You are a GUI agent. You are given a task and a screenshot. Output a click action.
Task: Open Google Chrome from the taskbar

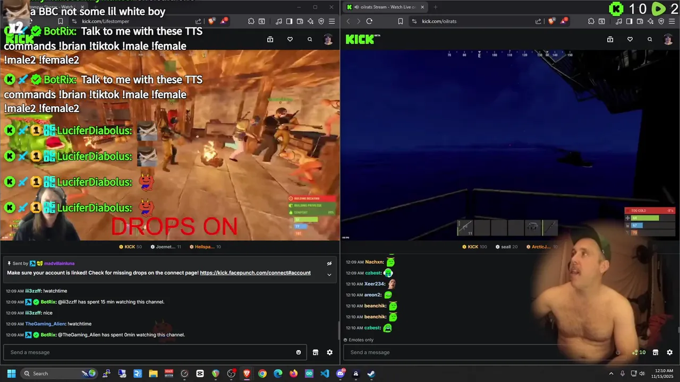click(262, 374)
